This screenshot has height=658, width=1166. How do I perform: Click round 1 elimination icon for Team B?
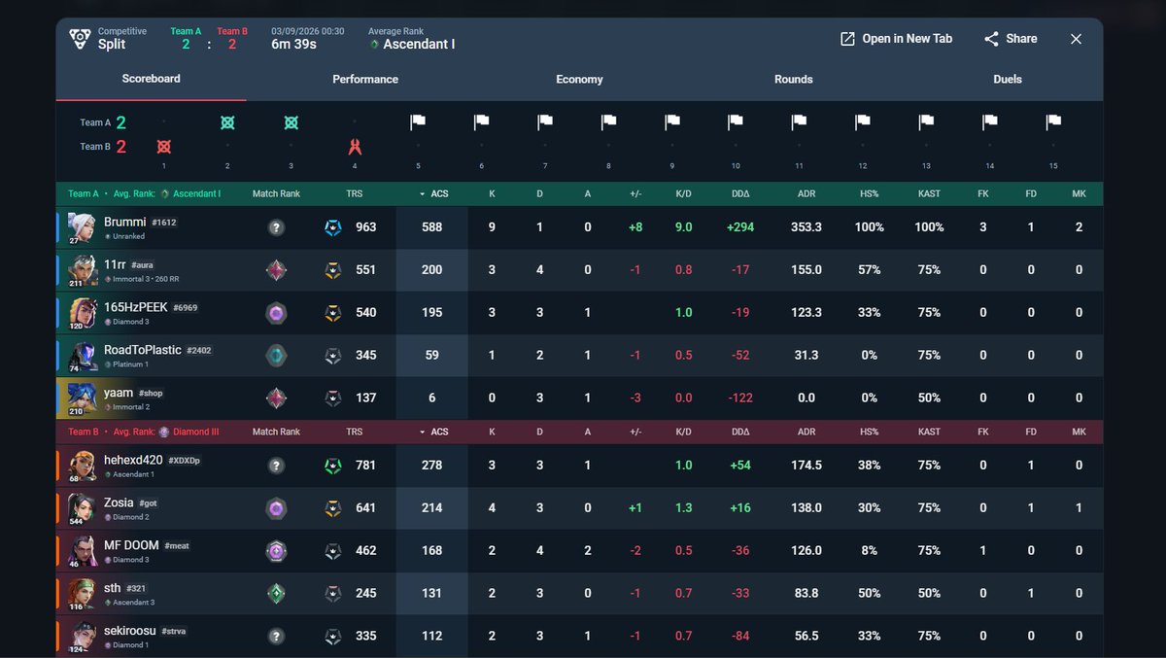click(x=164, y=147)
